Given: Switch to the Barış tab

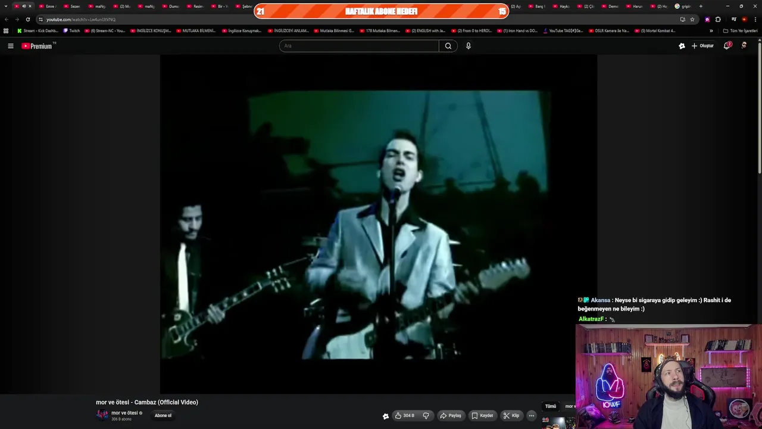Looking at the screenshot, I should point(537,6).
